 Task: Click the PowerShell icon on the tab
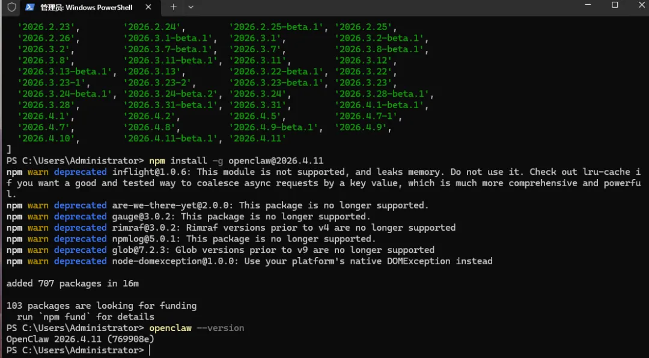click(30, 7)
